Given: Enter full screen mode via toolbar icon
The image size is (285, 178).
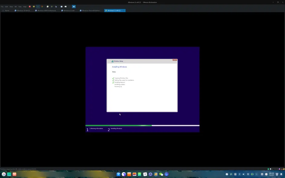Looking at the screenshot, I should (x=70, y=7).
